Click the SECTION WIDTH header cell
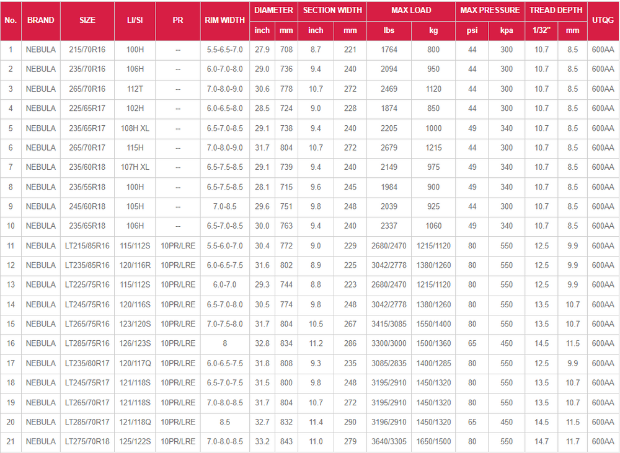This screenshot has width=620, height=453. (332, 11)
